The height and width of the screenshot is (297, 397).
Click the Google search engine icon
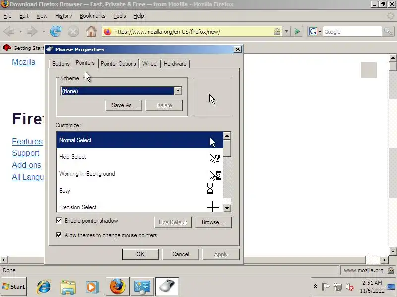(x=313, y=32)
